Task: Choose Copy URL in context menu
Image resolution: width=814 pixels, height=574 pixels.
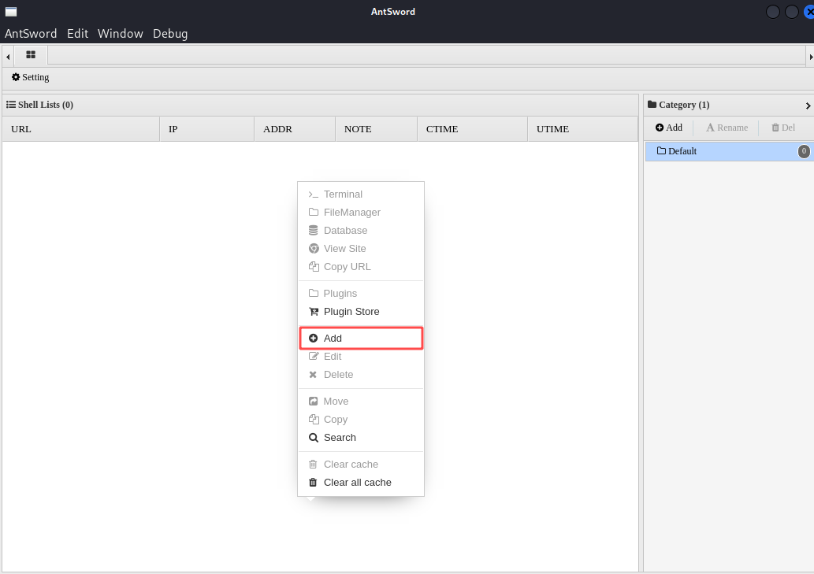Action: tap(361, 267)
